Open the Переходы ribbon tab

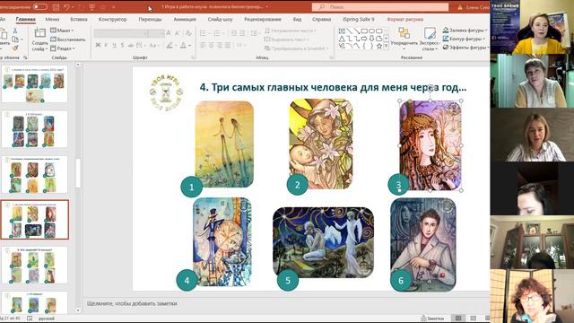click(150, 19)
